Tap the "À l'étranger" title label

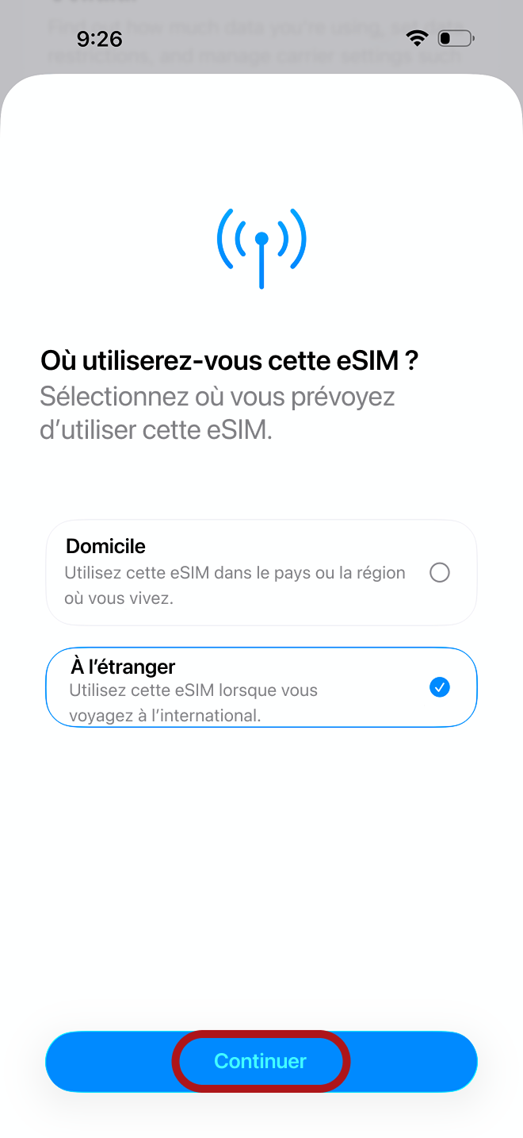pyautogui.click(x=123, y=667)
